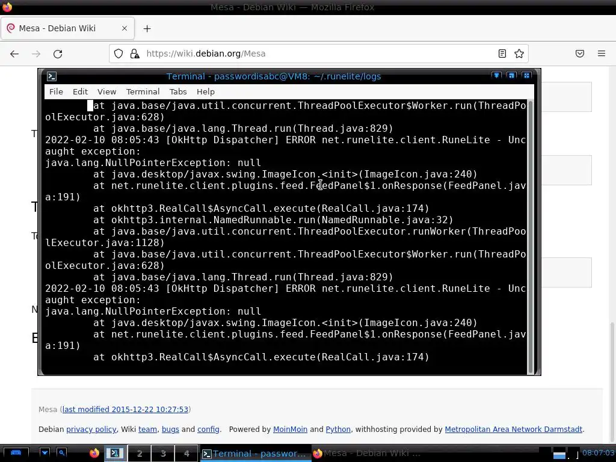
Task: Open the Terminal menu item
Action: click(143, 91)
